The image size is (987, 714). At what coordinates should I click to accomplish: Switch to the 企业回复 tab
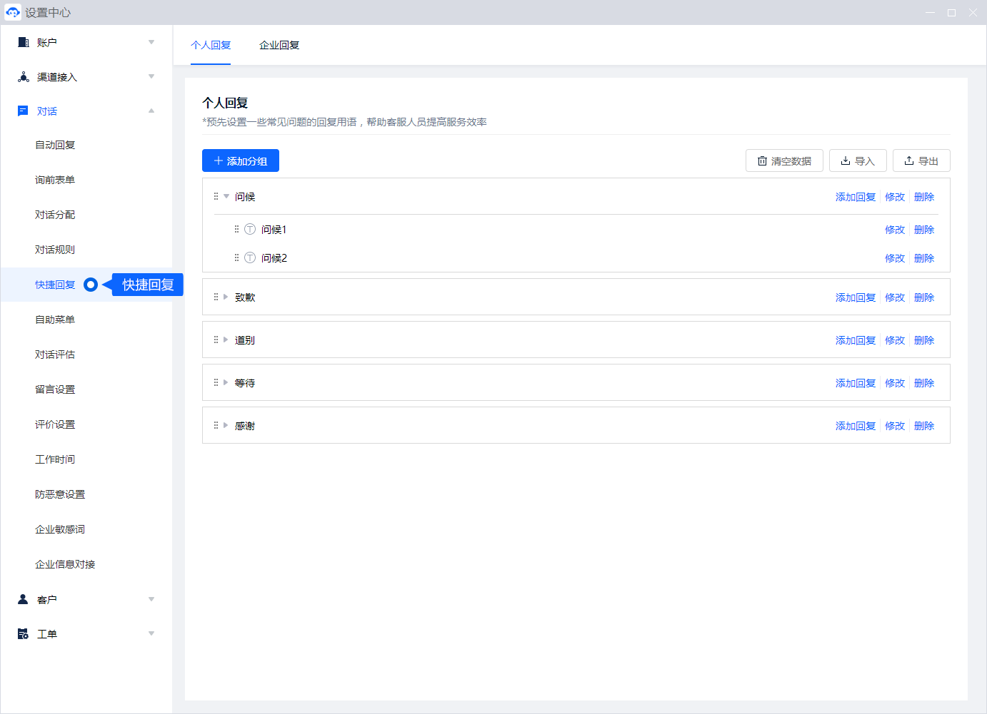(279, 45)
